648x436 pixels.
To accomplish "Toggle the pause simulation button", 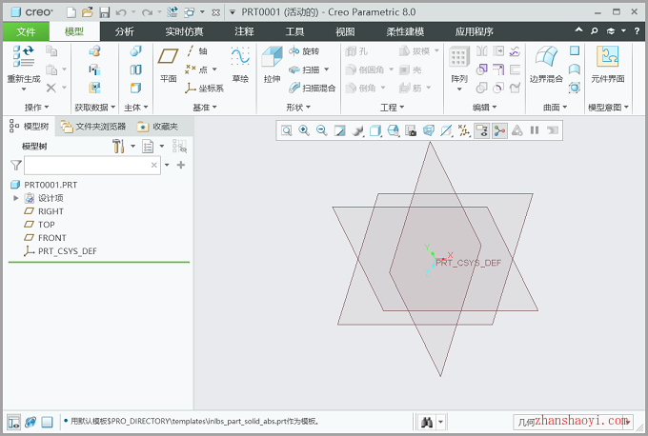I will pyautogui.click(x=535, y=130).
